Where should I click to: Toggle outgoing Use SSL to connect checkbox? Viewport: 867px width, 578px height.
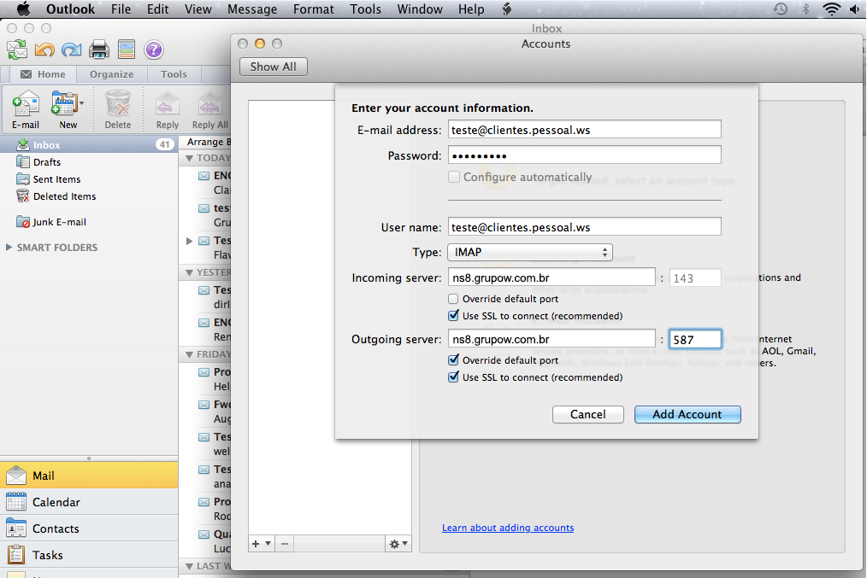453,377
